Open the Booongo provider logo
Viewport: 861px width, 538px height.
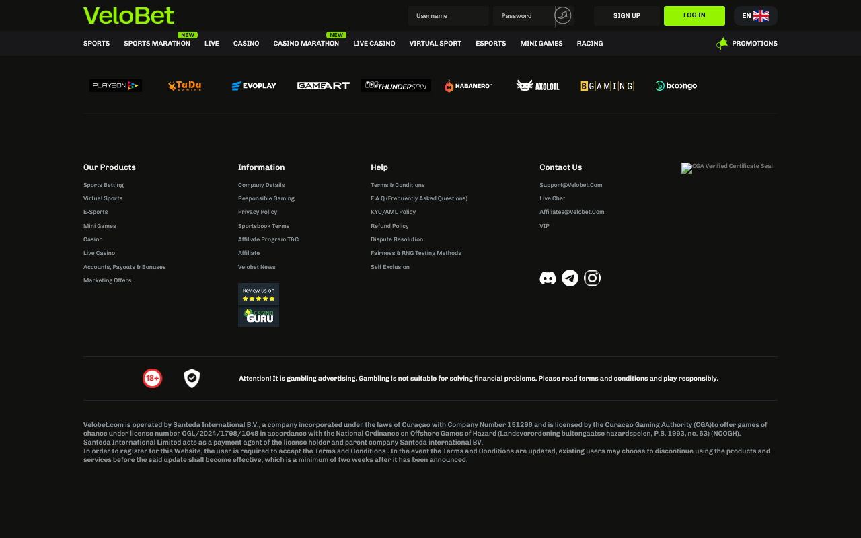coord(676,85)
